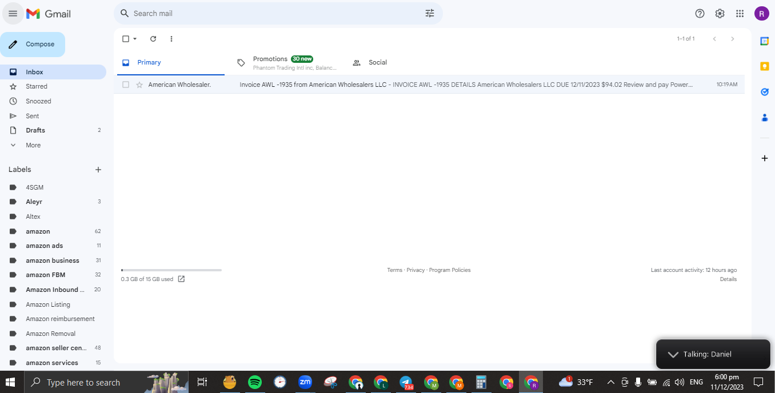Open Google Tasks in side panel
Viewport: 775px width, 393px height.
[764, 92]
